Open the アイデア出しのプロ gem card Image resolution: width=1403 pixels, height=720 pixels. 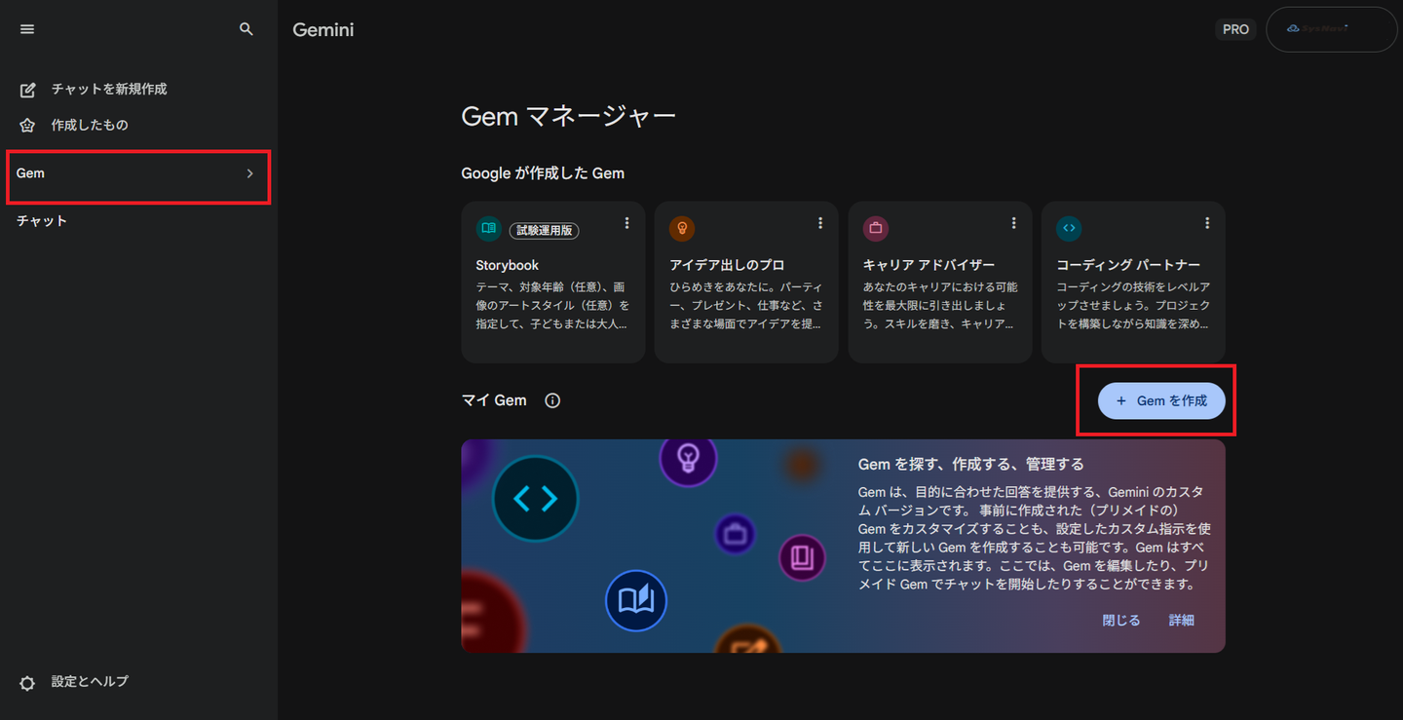746,283
